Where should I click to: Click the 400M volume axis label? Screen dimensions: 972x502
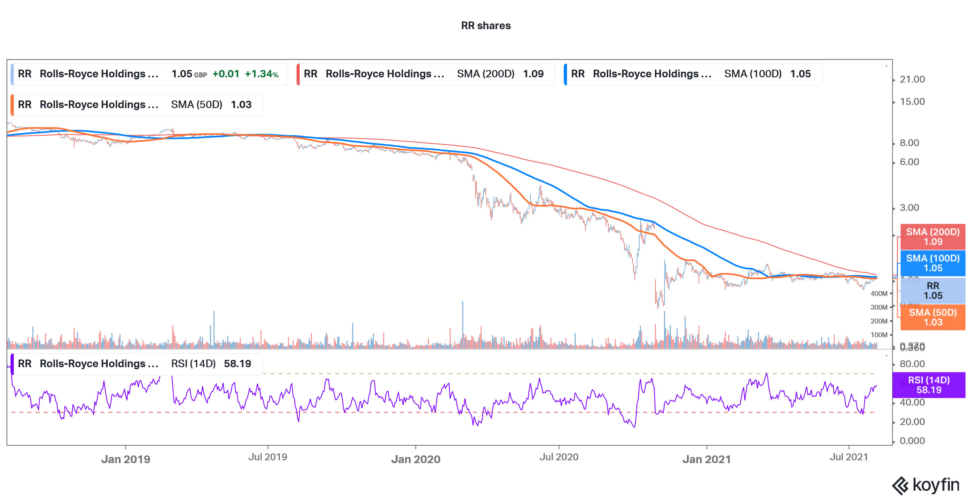coord(879,294)
